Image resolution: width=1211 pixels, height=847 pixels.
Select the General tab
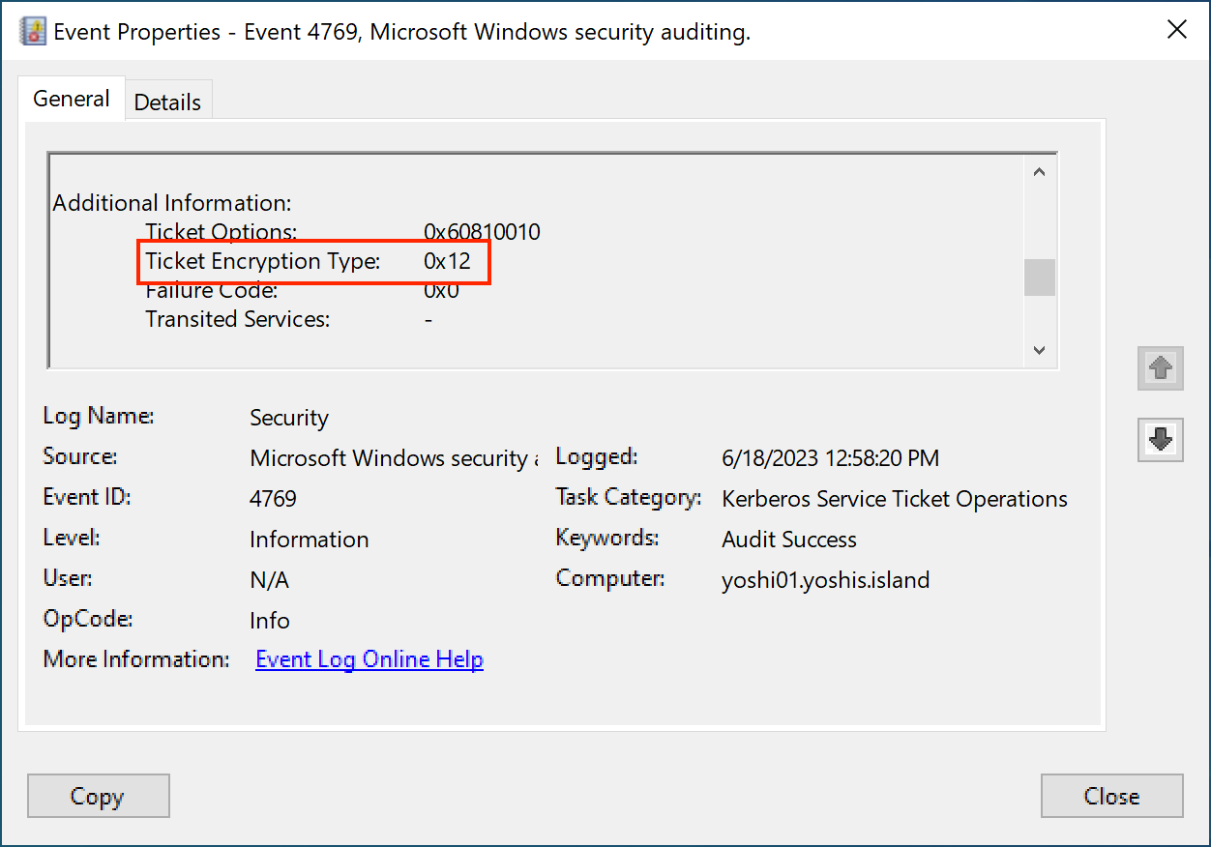(x=72, y=99)
